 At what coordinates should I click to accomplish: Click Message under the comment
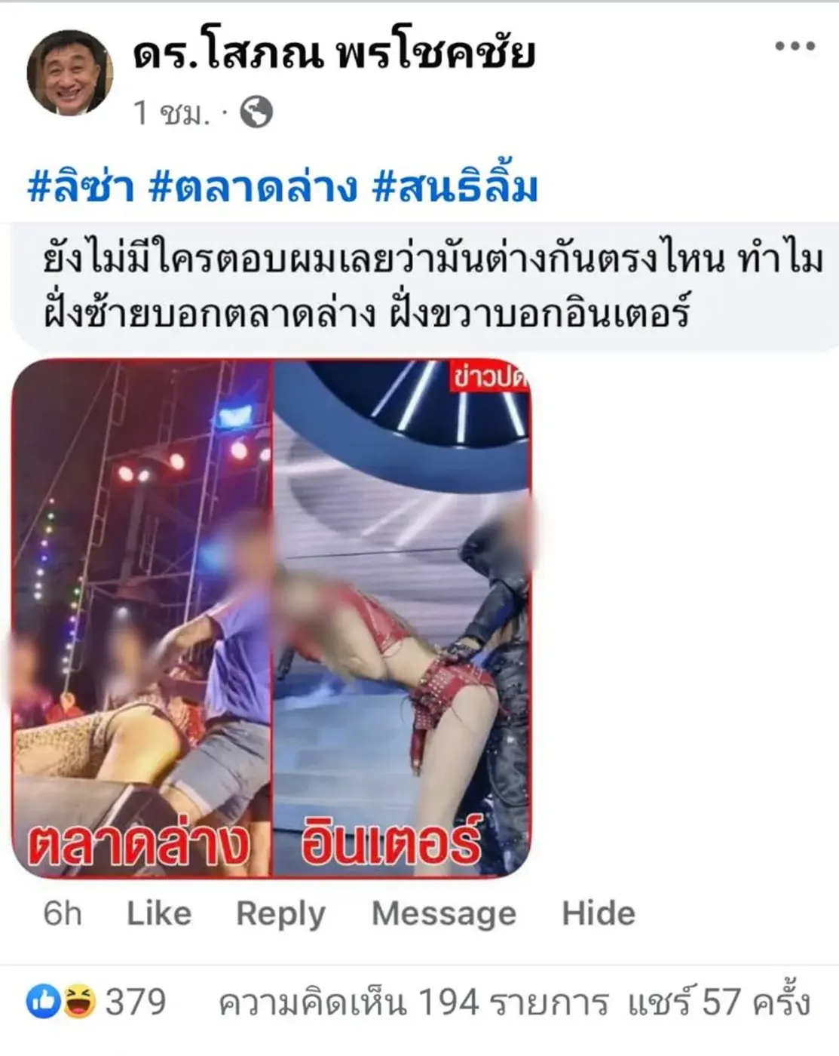pos(444,914)
